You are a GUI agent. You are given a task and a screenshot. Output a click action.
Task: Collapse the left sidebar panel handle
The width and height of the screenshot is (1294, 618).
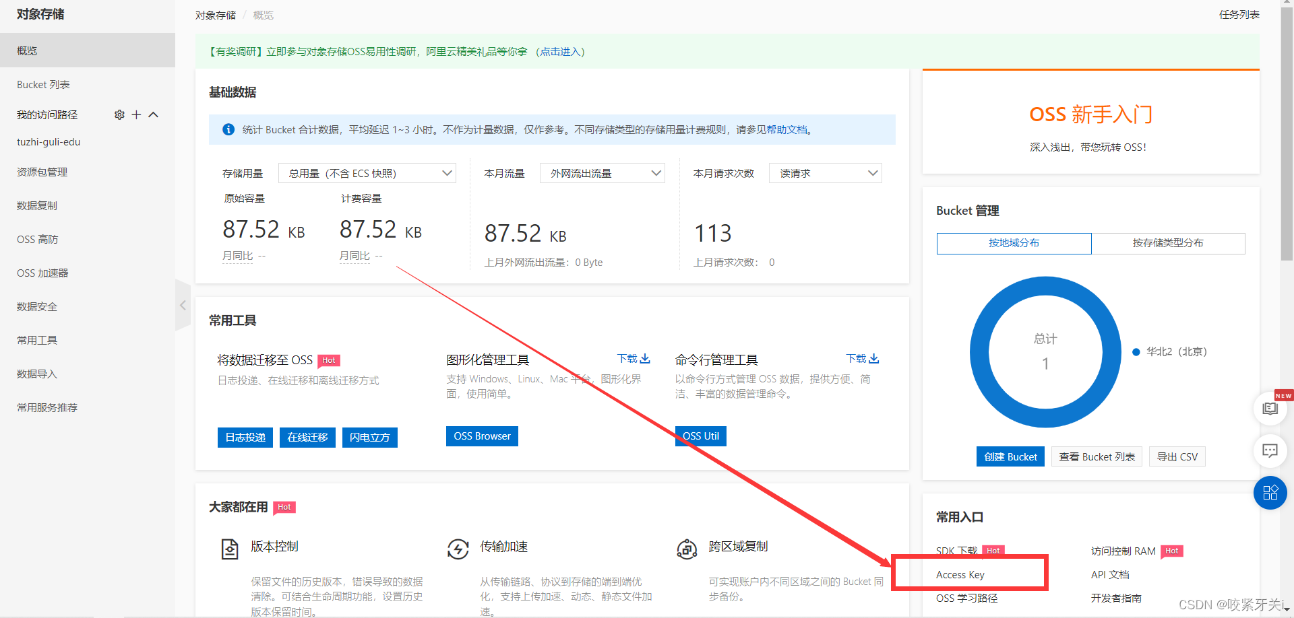click(183, 305)
